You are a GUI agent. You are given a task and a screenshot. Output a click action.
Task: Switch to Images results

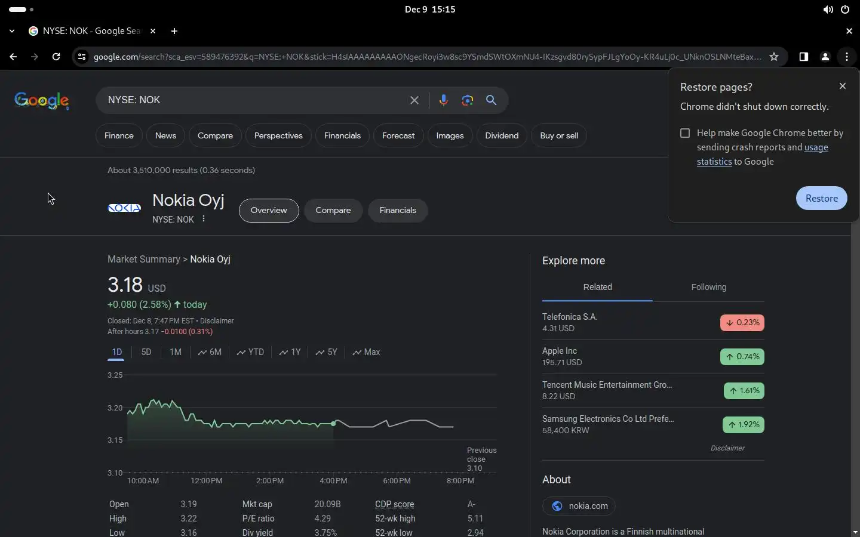point(450,135)
